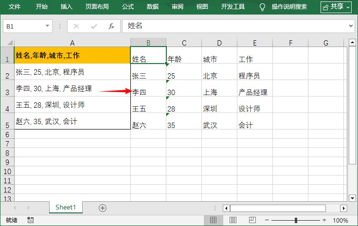Image resolution: width=358 pixels, height=226 pixels.
Task: Click cell containing 姓名,年龄,城市,工作
Action: click(72, 55)
